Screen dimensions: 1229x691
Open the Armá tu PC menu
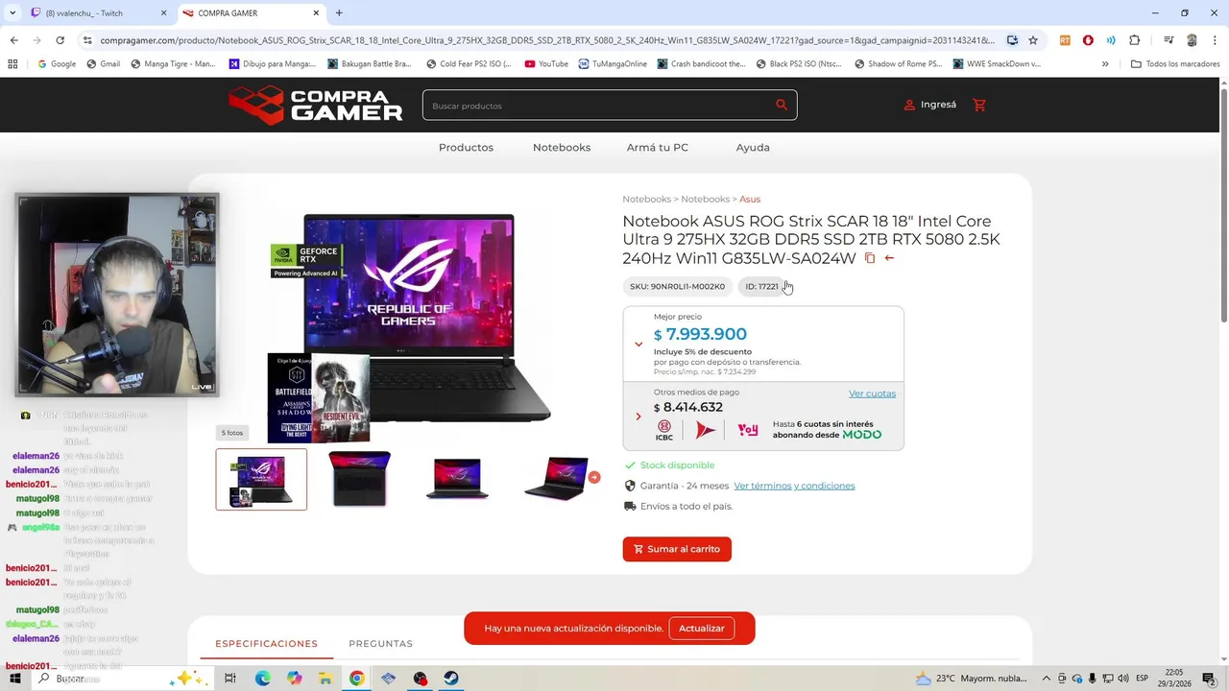pyautogui.click(x=658, y=147)
